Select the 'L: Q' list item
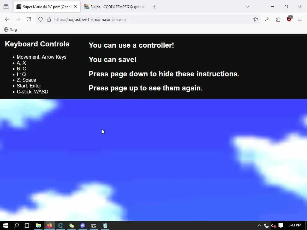 click(21, 74)
